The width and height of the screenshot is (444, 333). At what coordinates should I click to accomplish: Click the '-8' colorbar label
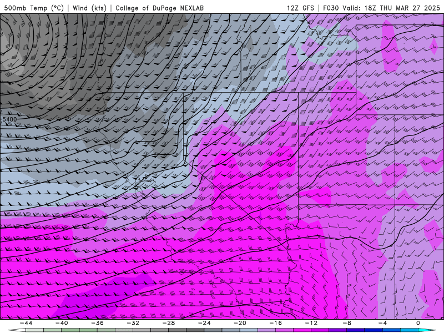[x=346, y=323]
